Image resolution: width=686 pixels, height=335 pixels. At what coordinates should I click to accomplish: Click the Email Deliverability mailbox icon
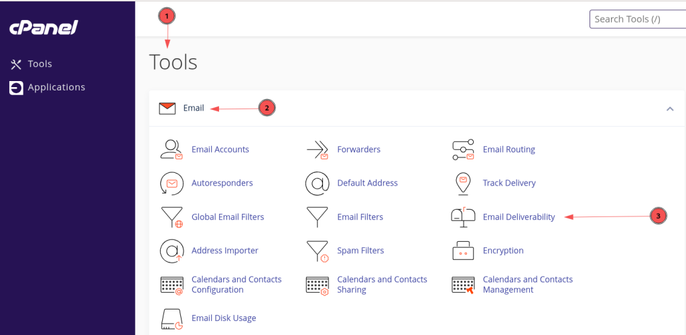[463, 216]
